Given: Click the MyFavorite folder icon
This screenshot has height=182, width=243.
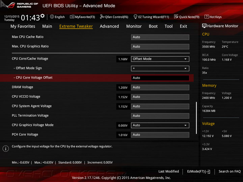Looking at the screenshot, I should point(72,17).
